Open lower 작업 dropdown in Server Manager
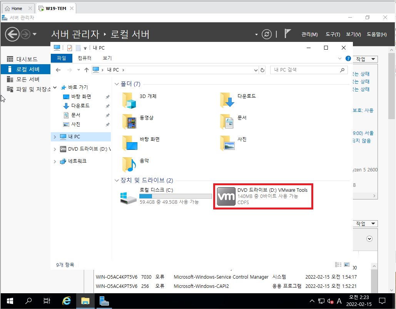 click(365, 224)
